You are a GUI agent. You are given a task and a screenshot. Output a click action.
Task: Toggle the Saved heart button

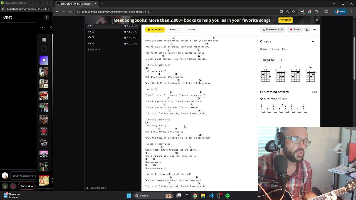(295, 29)
